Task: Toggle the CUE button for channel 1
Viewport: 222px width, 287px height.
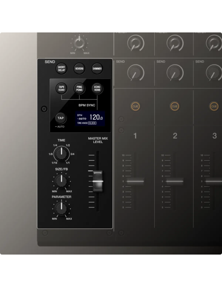Action: (x=136, y=106)
